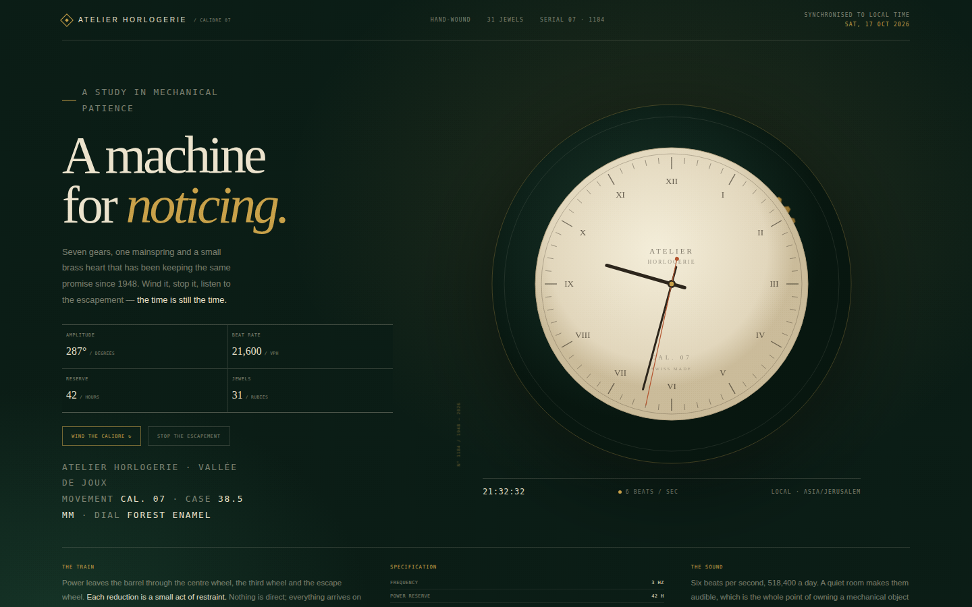This screenshot has height=607, width=972.
Task: Click the 'POWER RESERVE' specification row
Action: click(x=527, y=596)
